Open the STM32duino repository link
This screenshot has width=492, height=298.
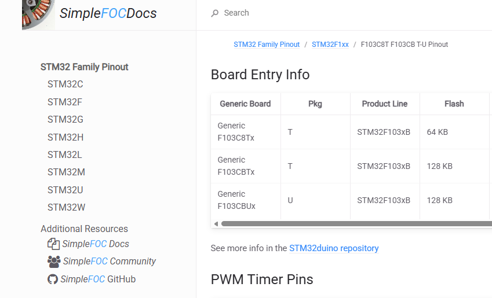coord(334,248)
